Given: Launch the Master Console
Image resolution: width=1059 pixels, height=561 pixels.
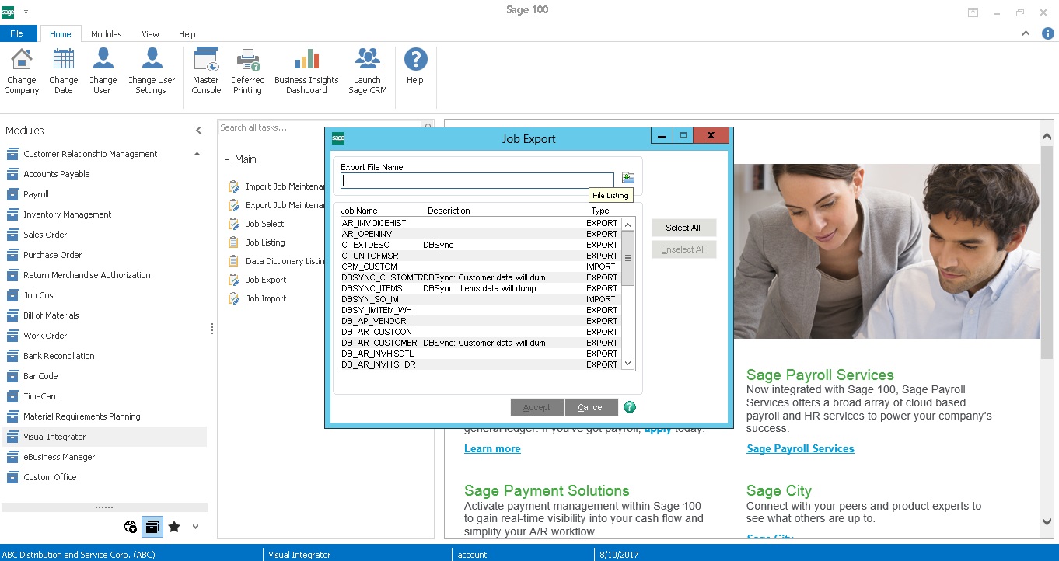Looking at the screenshot, I should tap(206, 61).
